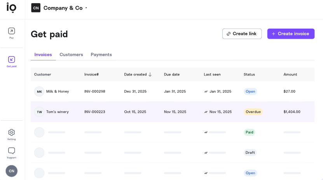Toggle the Date created sort arrow
The height and width of the screenshot is (180, 323).
(150, 74)
